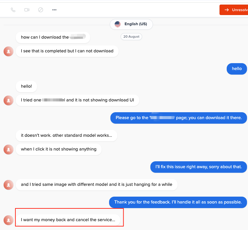Screen dimensions: 248x230
Task: Click the orange Unresolved button
Action: (x=234, y=10)
